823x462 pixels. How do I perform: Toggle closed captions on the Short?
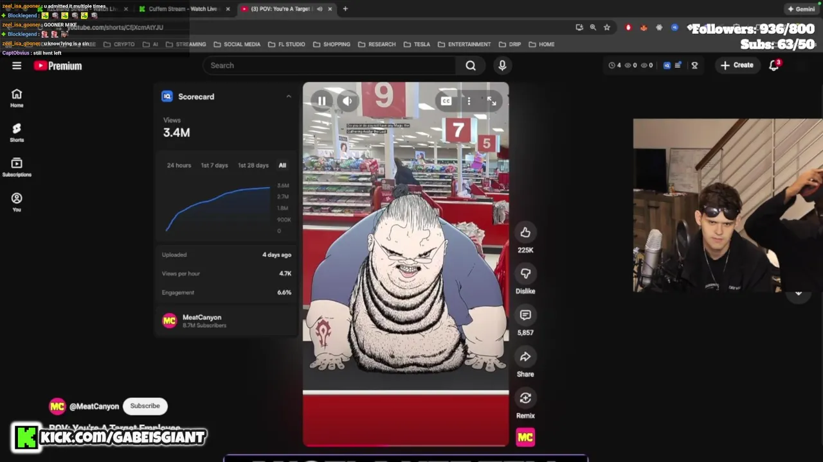pyautogui.click(x=446, y=101)
